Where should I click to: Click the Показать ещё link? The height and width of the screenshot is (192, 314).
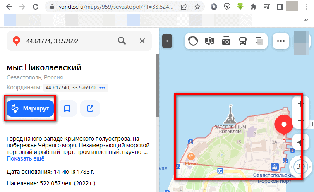coord(25,158)
